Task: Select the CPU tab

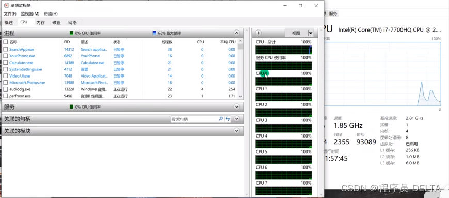Action: [x=24, y=22]
